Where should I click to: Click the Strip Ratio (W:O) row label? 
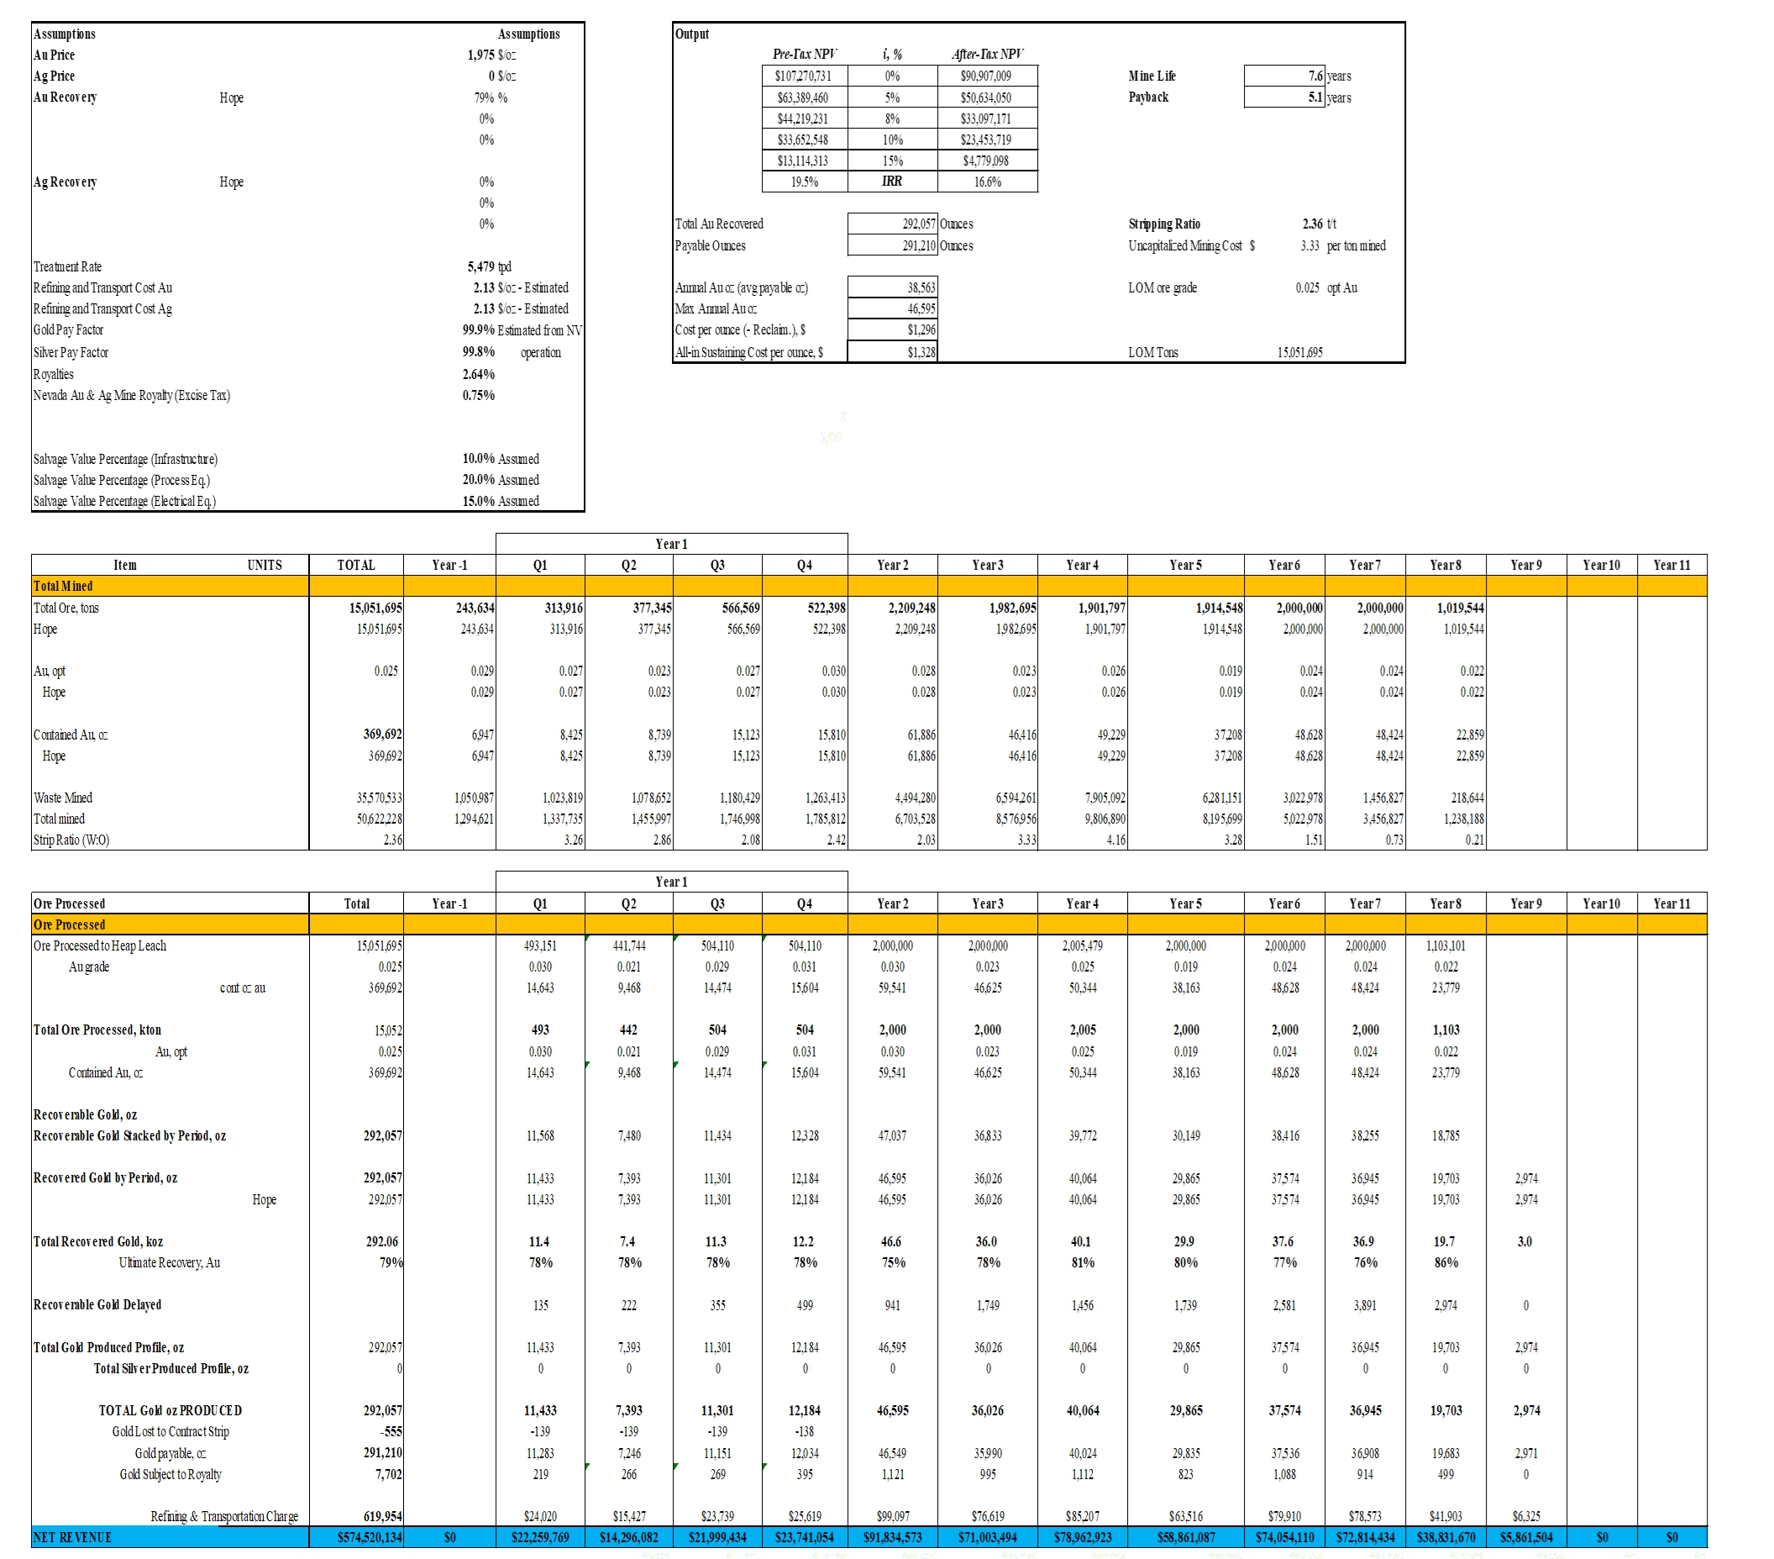[x=71, y=840]
